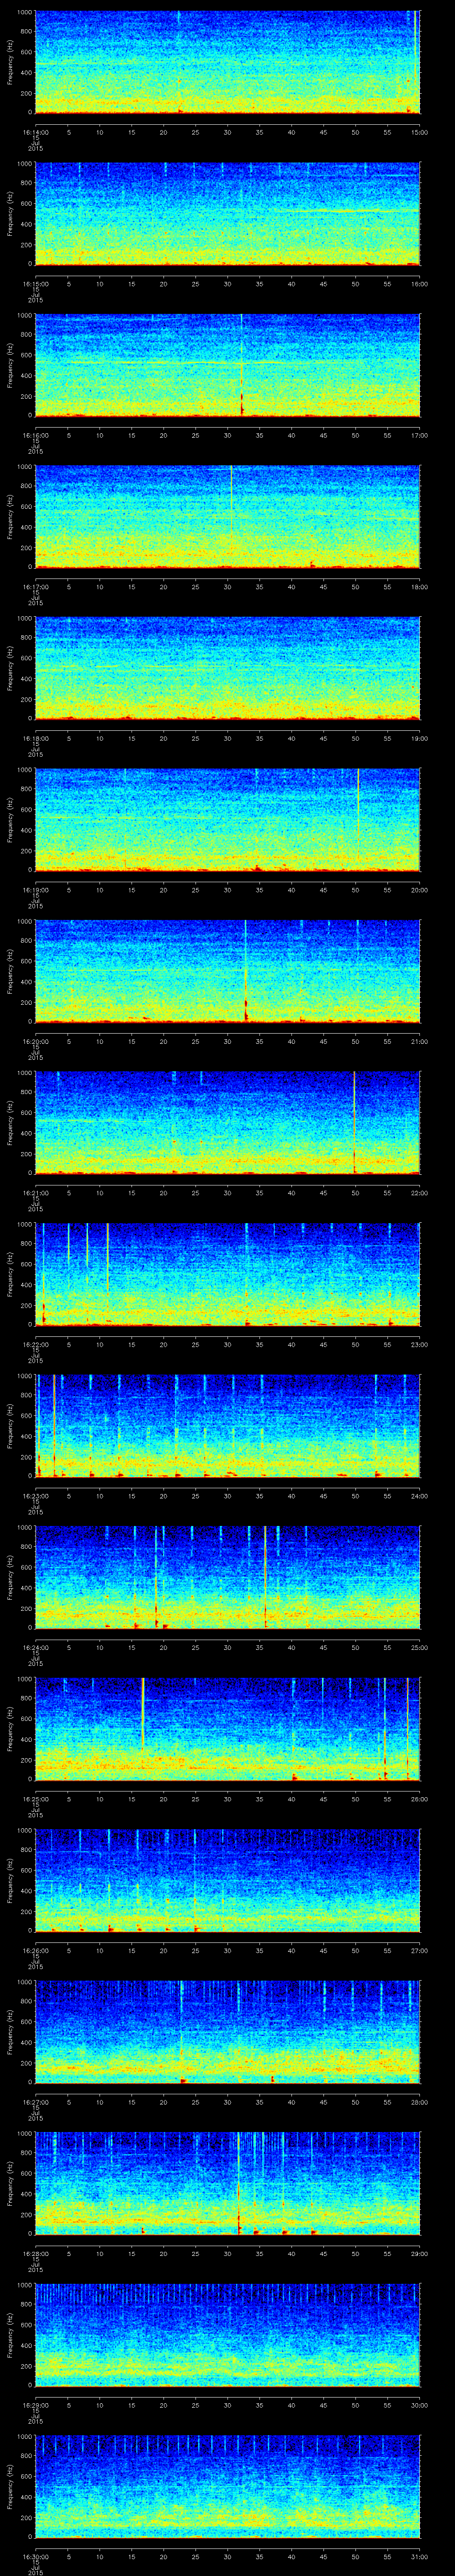Select the orange spike near 50 seconds in the 16:21:00 spectrogram
Screen dimensions: 455x2576
tap(354, 1121)
